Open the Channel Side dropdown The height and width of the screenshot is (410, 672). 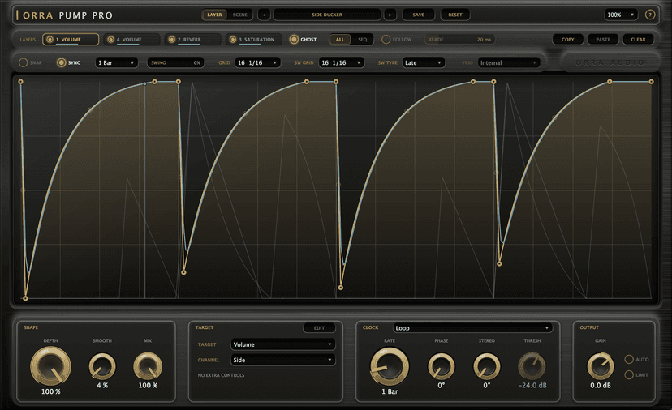coord(283,360)
